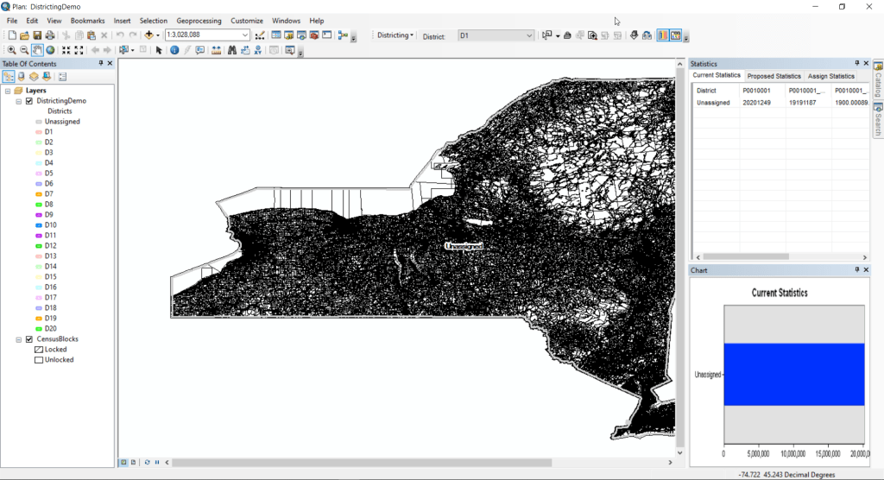Click the Save disk icon
The height and width of the screenshot is (480, 884).
pyautogui.click(x=37, y=35)
